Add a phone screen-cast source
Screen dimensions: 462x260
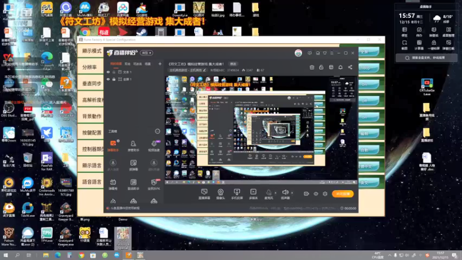point(237,194)
